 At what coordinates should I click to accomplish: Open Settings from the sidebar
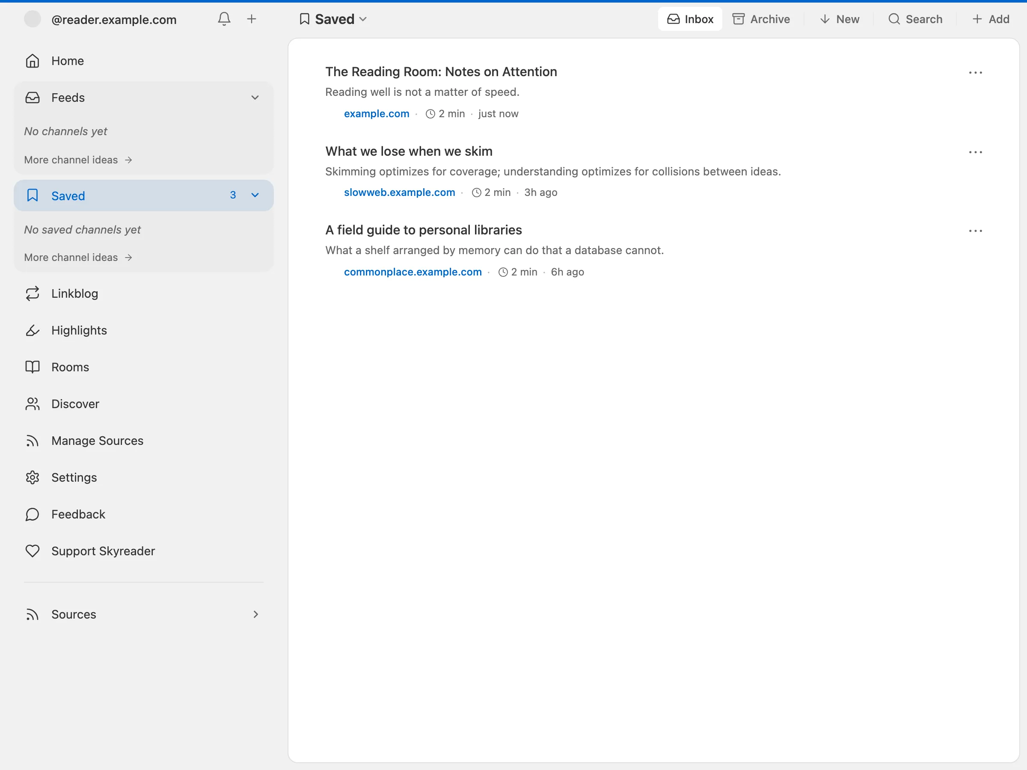[x=143, y=477]
